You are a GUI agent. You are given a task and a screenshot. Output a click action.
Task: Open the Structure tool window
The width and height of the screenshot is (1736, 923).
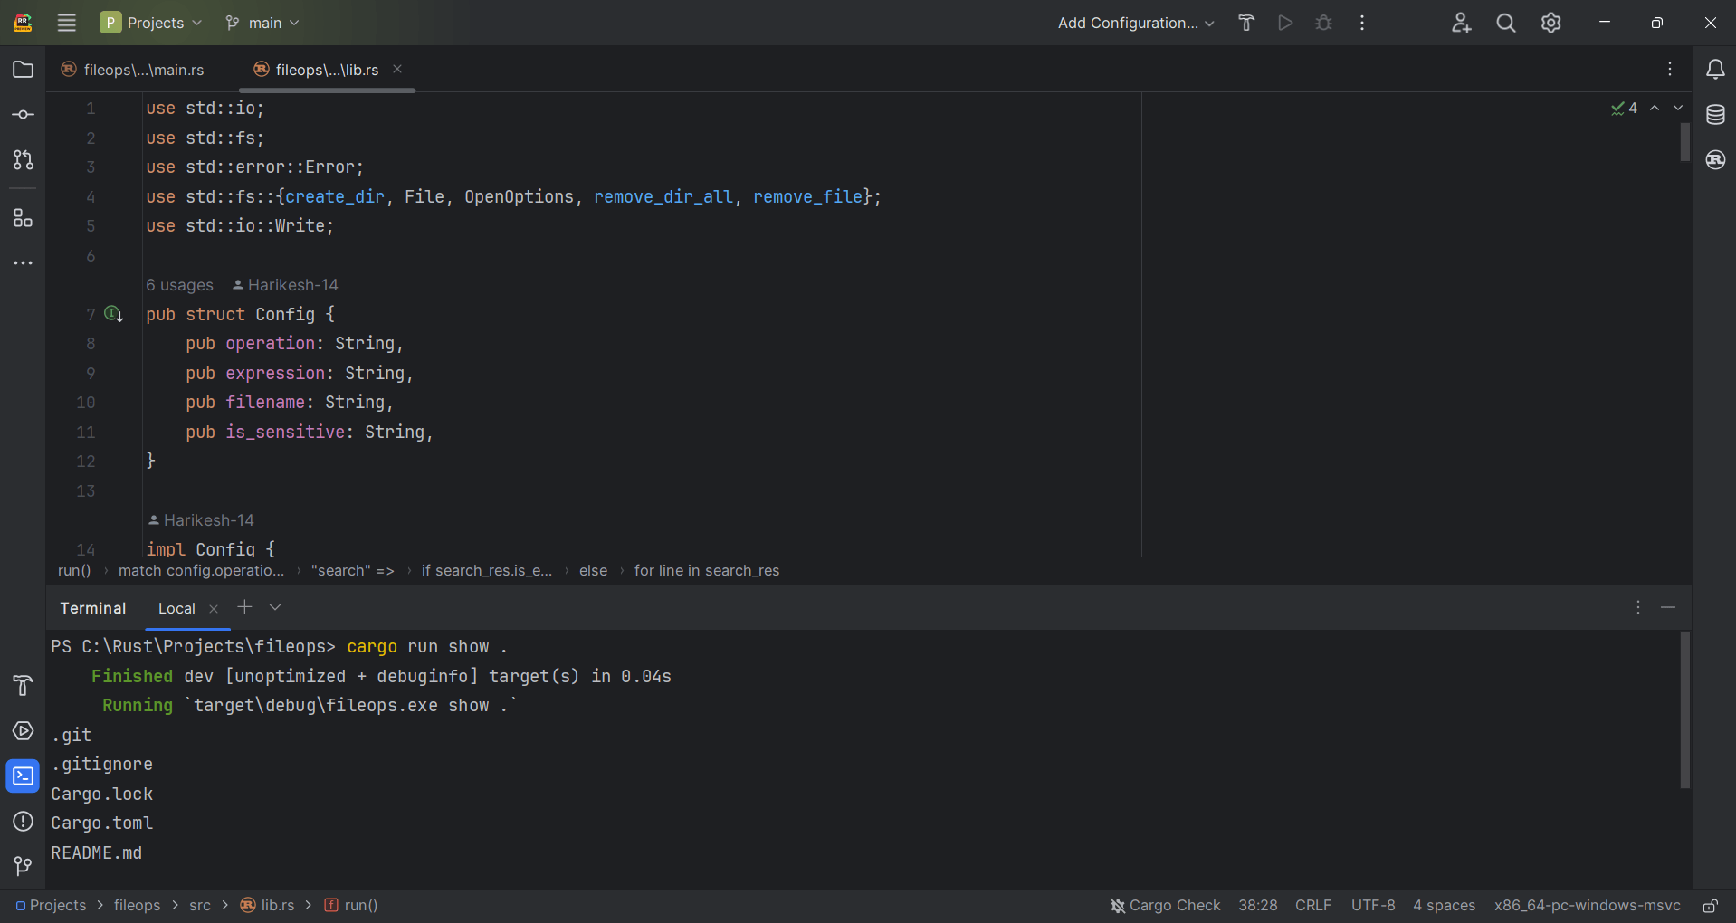pyautogui.click(x=24, y=218)
